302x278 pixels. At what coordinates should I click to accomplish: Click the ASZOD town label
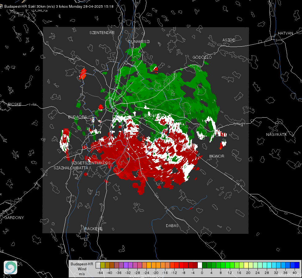[229, 40]
